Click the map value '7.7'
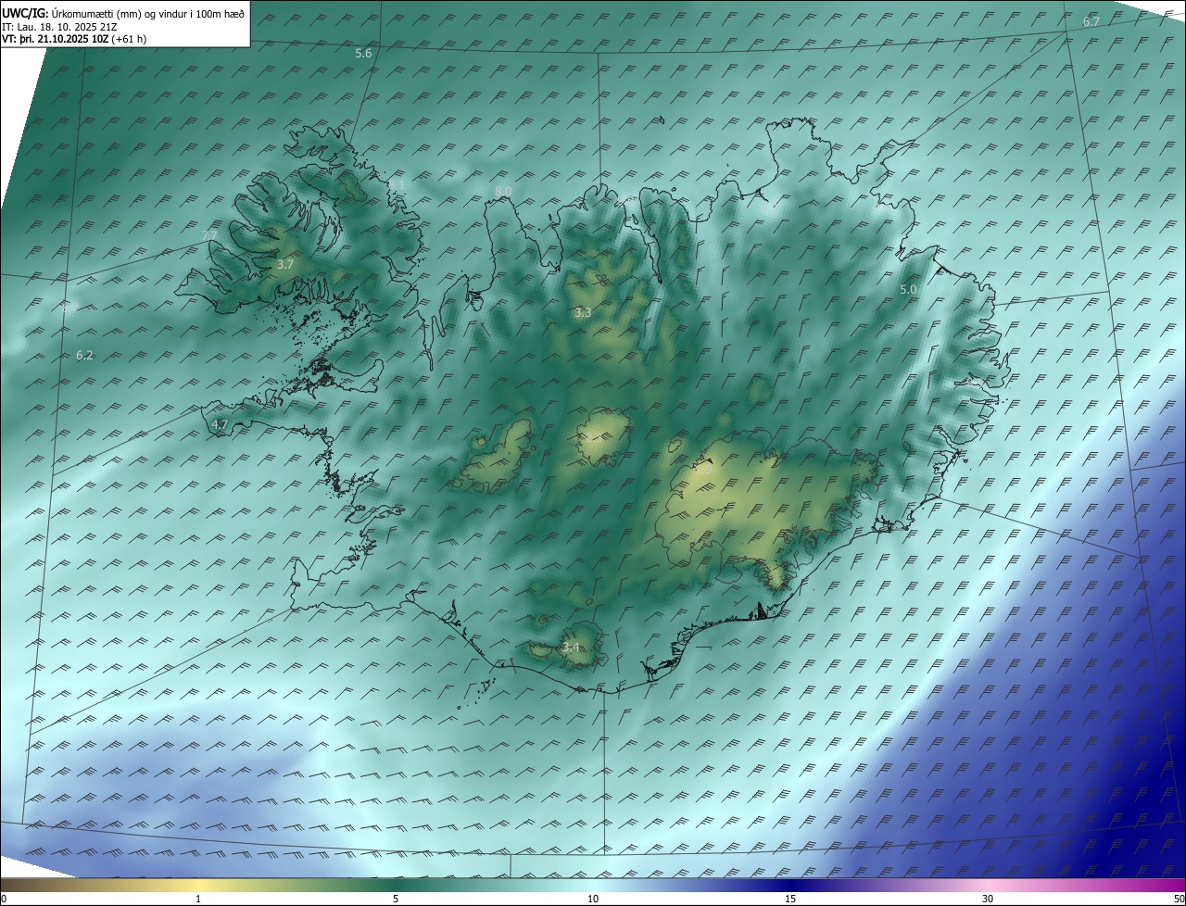The width and height of the screenshot is (1186, 906). (209, 235)
